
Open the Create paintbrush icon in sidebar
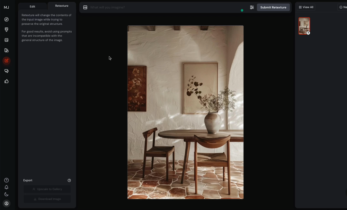tap(6, 29)
